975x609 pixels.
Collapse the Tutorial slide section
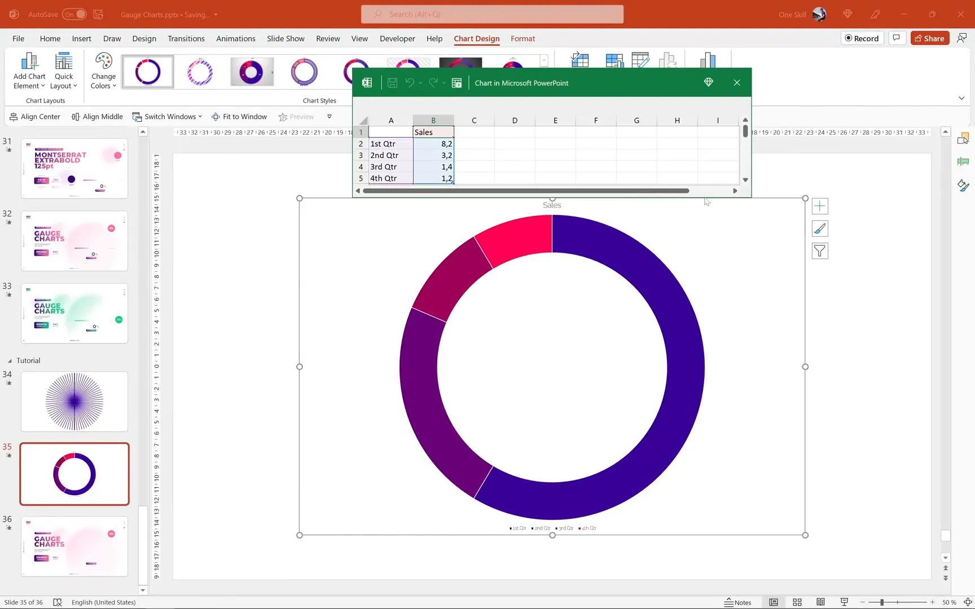point(10,360)
